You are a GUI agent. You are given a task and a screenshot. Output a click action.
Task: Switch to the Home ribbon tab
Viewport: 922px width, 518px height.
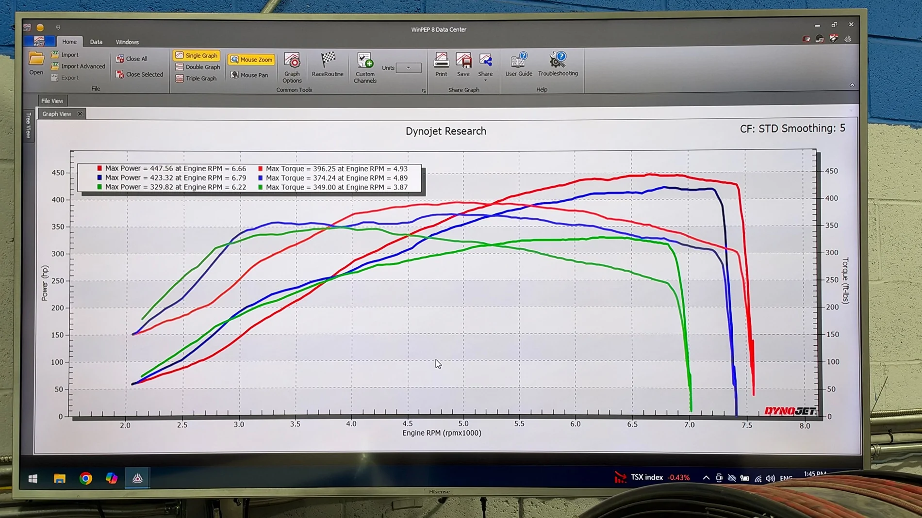coord(69,42)
